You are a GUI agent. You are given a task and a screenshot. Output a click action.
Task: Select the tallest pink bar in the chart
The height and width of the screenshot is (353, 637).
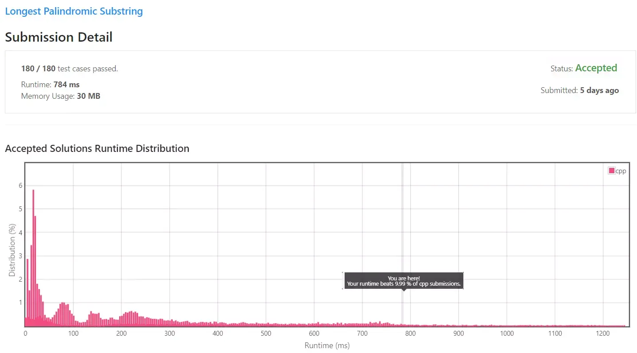(x=33, y=257)
